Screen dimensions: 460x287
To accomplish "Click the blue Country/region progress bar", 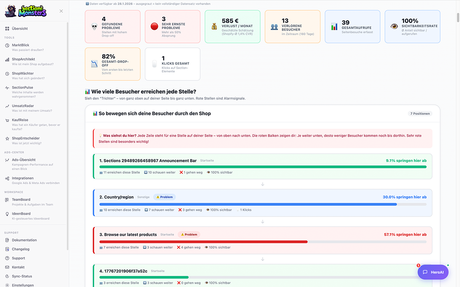I will pos(248,204).
